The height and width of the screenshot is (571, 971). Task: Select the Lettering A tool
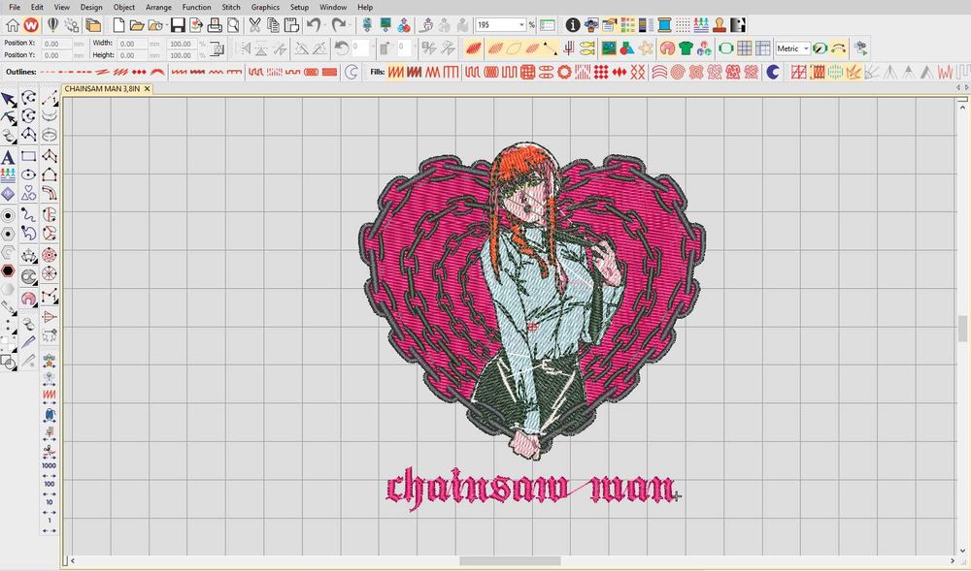8,157
